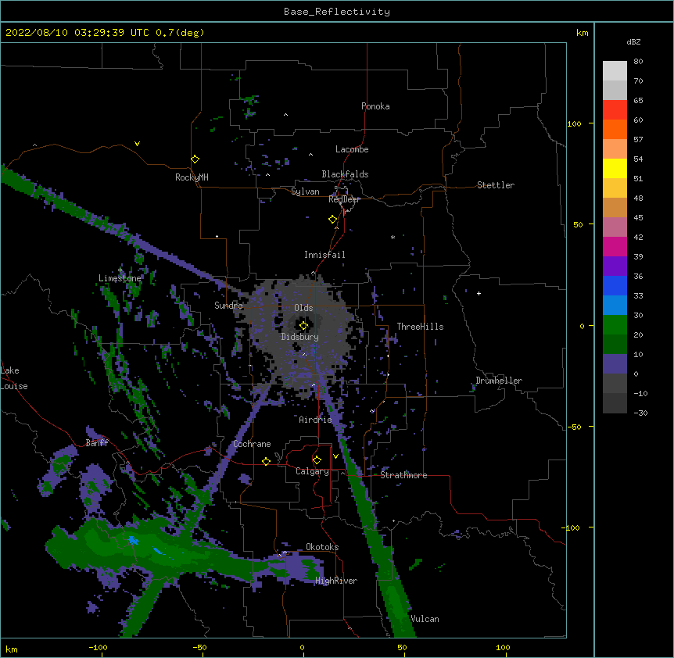
Task: Click the radar site diamond between Olds and Didsbury
Action: (303, 326)
